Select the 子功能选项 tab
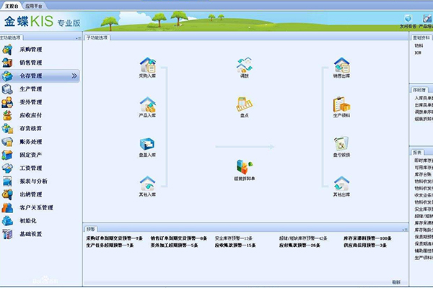Viewport: 433px width, 288px height. [x=97, y=37]
